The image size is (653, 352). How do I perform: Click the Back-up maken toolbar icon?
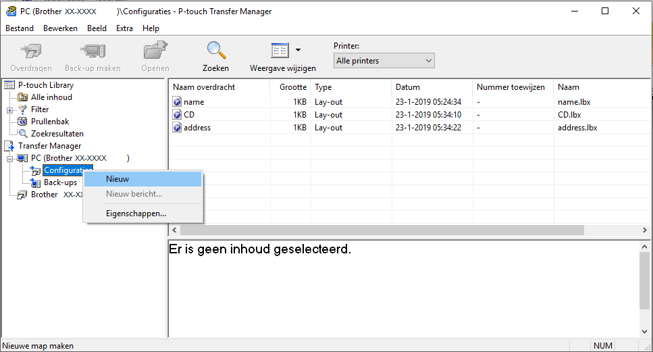point(93,51)
